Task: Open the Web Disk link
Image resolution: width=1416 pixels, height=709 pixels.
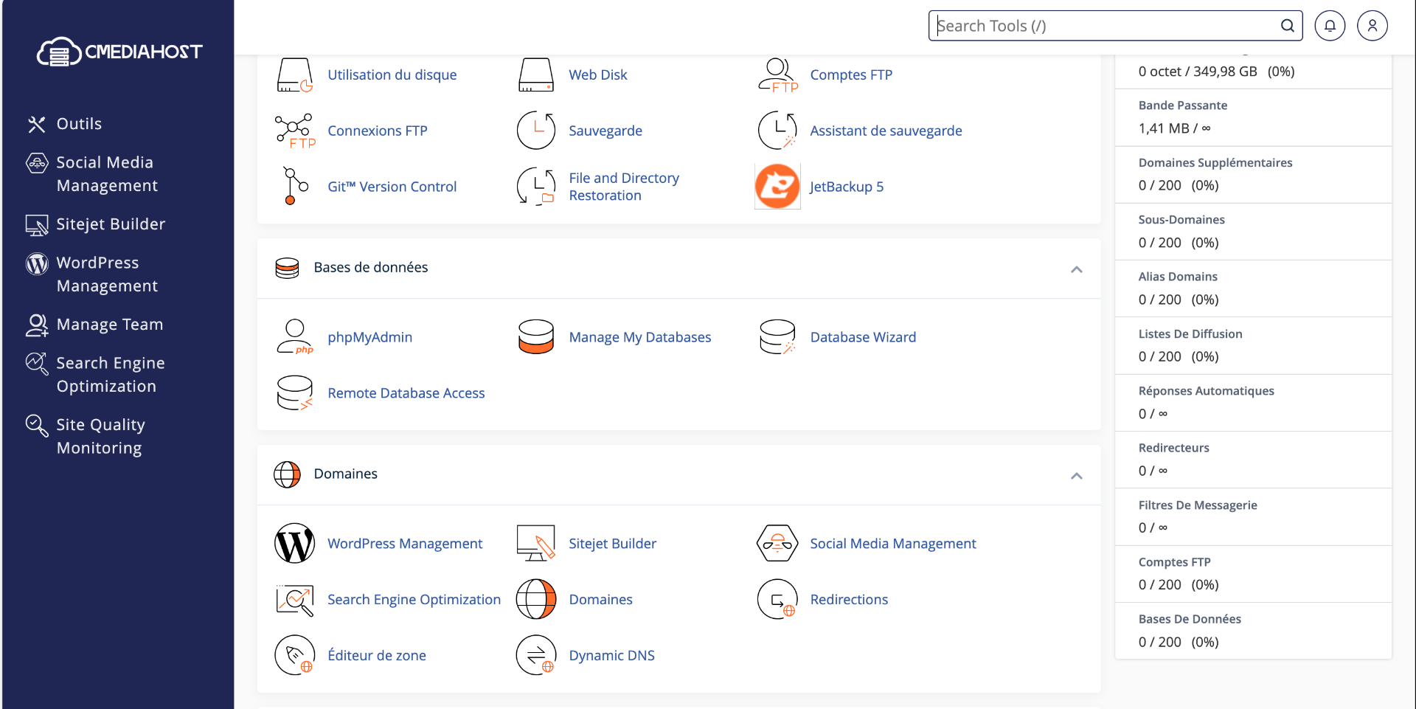Action: [x=598, y=75]
